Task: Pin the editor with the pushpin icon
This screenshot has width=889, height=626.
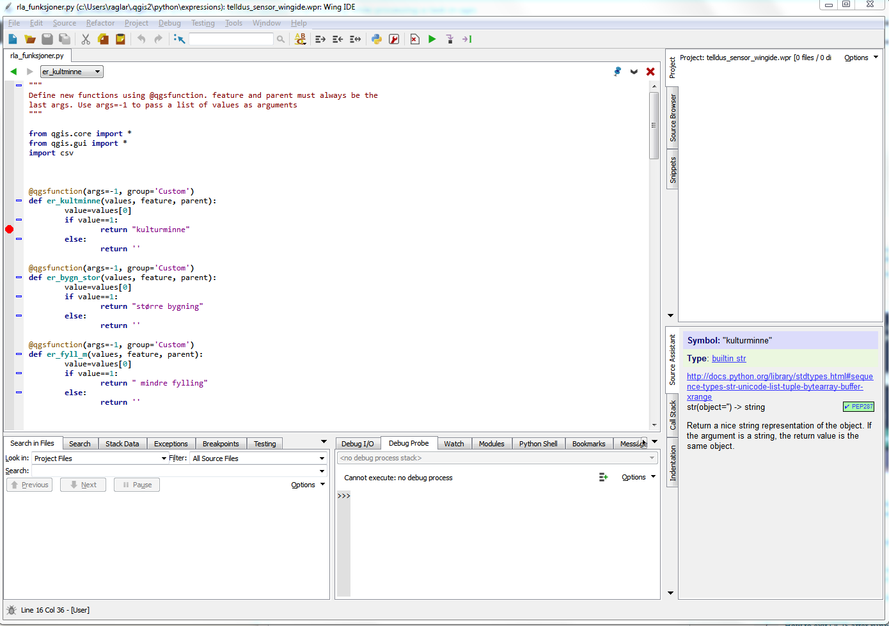Action: (617, 72)
